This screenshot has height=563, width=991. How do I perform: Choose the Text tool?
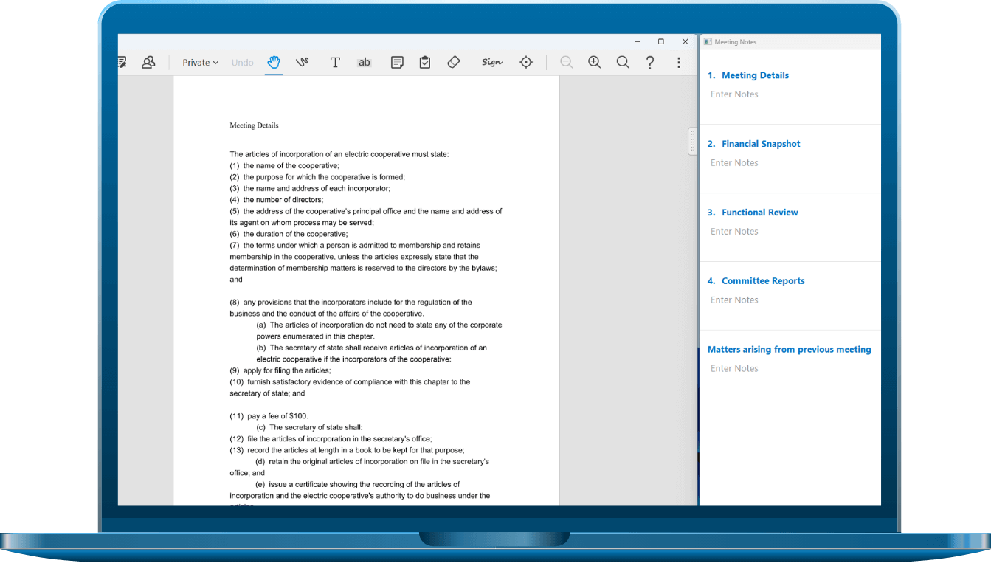[335, 63]
